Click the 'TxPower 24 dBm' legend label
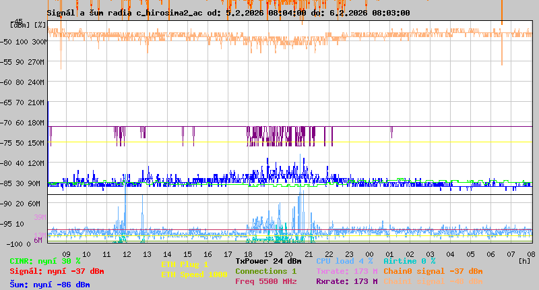The height and width of the screenshot is (290, 539). [268, 261]
